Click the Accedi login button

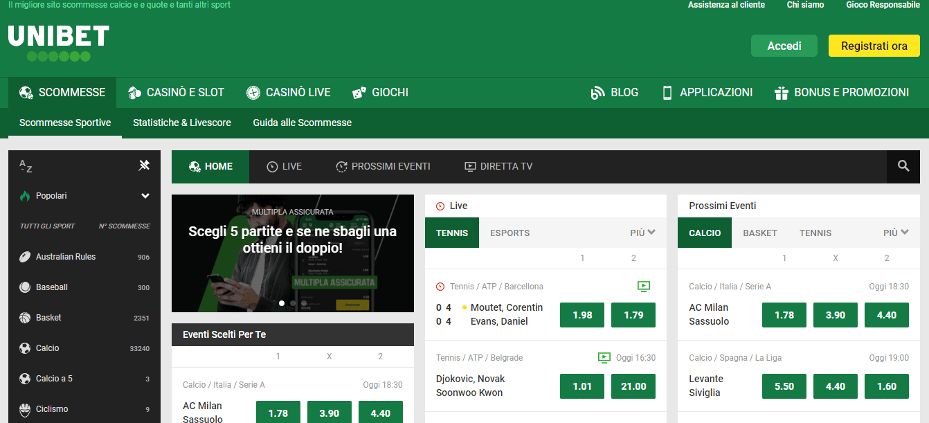tap(784, 46)
